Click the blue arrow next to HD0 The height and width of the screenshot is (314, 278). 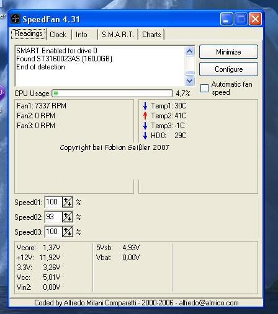pos(145,136)
